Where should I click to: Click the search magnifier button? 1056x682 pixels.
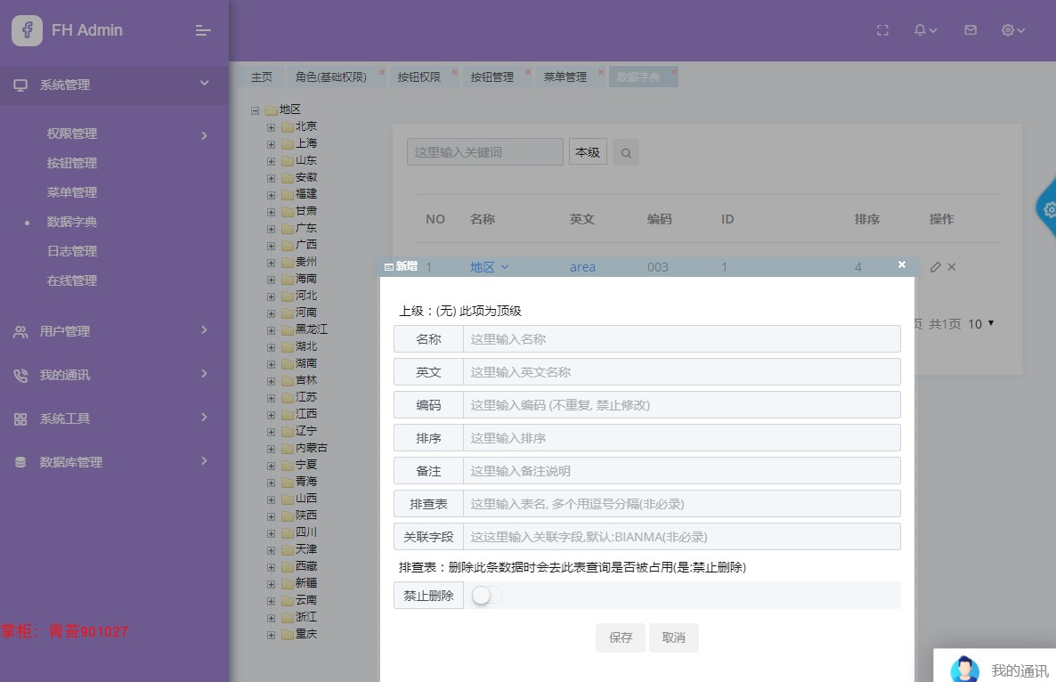[626, 153]
